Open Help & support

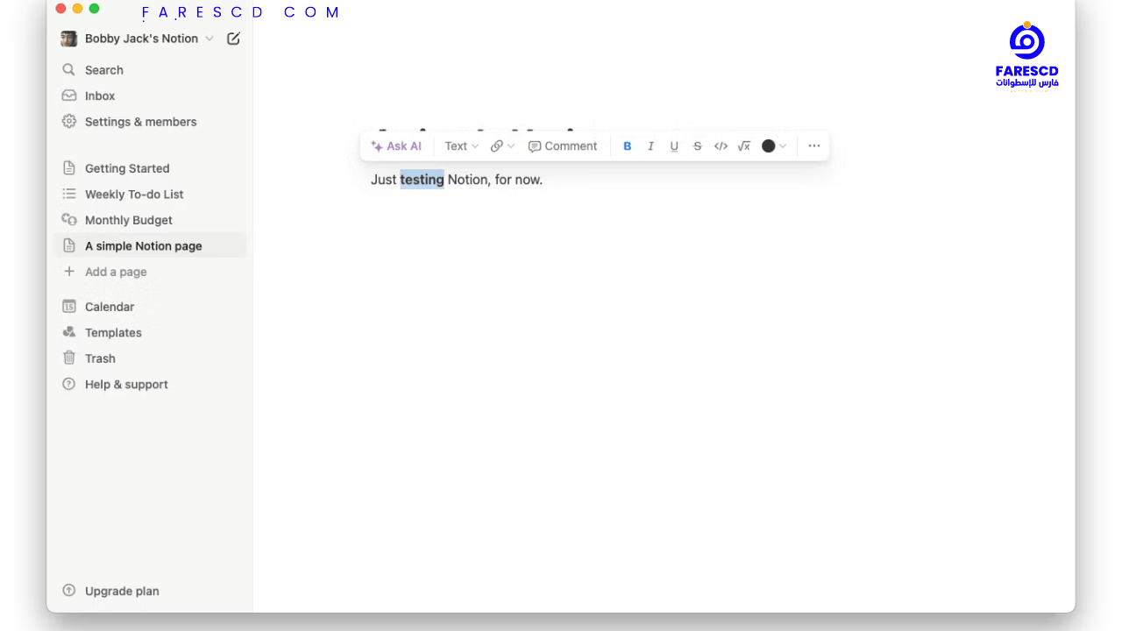pyautogui.click(x=150, y=384)
